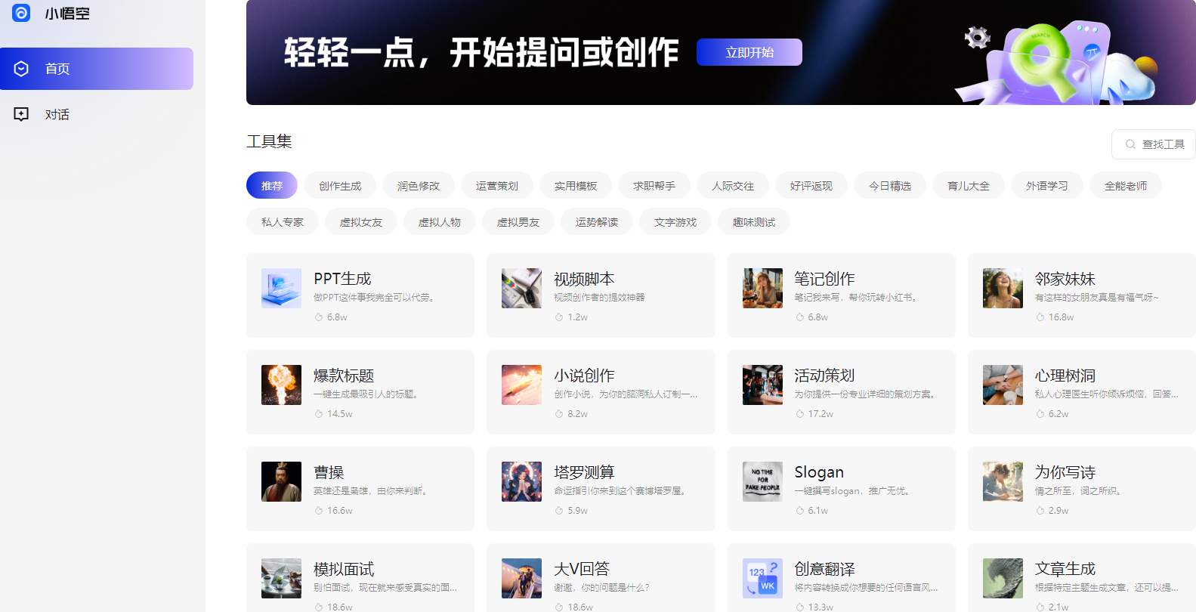Open the 活动策划 tool thumbnail
The height and width of the screenshot is (612, 1196).
pyautogui.click(x=762, y=385)
